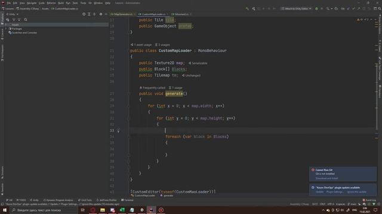Click the UTF-8 encoding status widget
Viewport: 382px width, 214px height.
331,204
